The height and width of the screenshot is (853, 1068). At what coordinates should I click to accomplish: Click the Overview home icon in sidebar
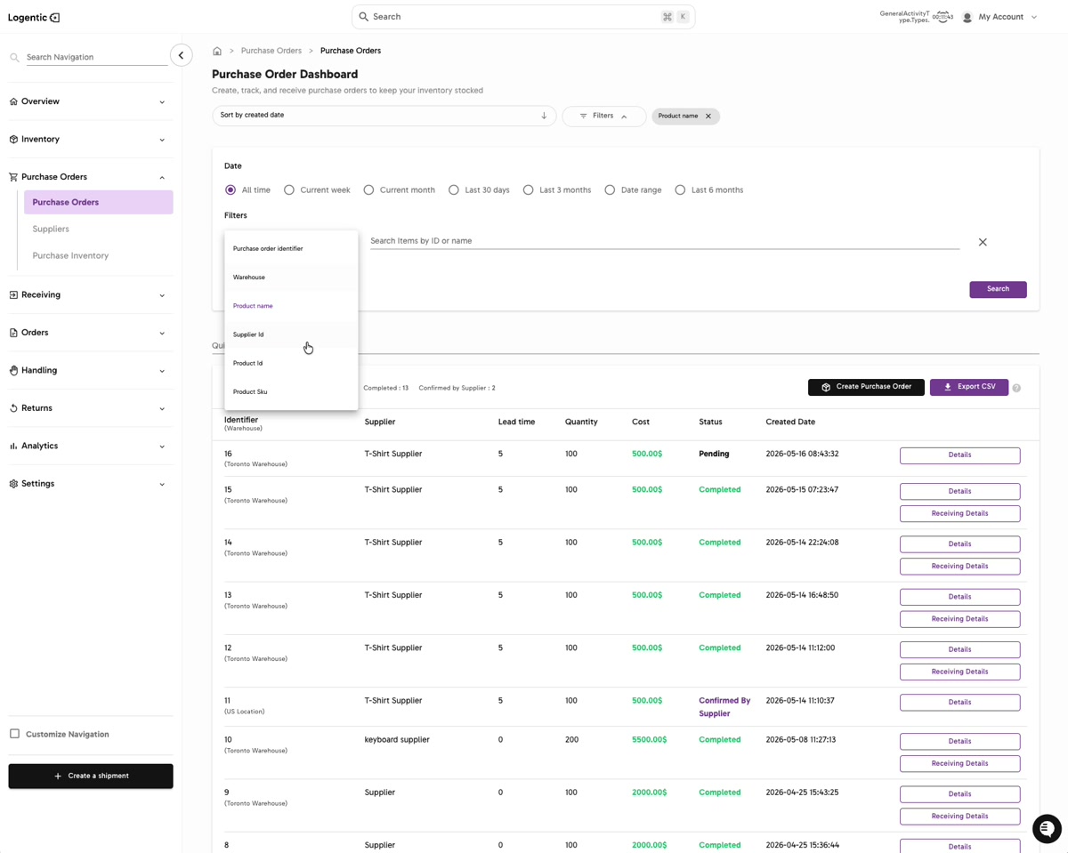pyautogui.click(x=13, y=101)
